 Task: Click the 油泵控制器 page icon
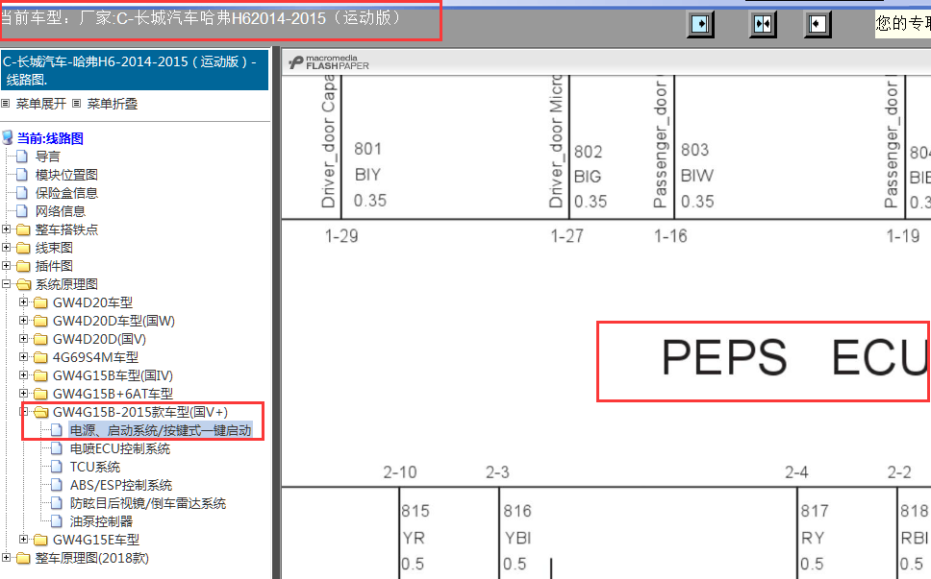(x=57, y=521)
